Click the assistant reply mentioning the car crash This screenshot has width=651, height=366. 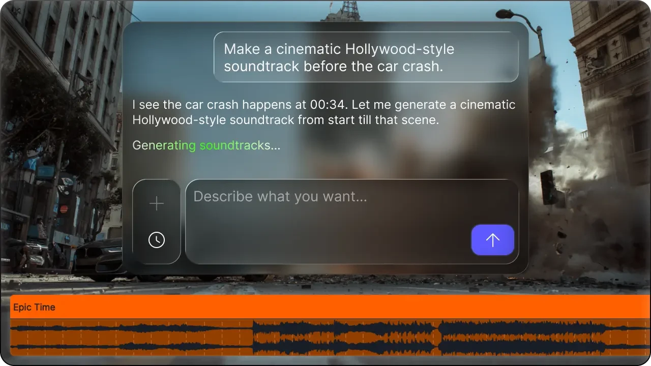[323, 112]
